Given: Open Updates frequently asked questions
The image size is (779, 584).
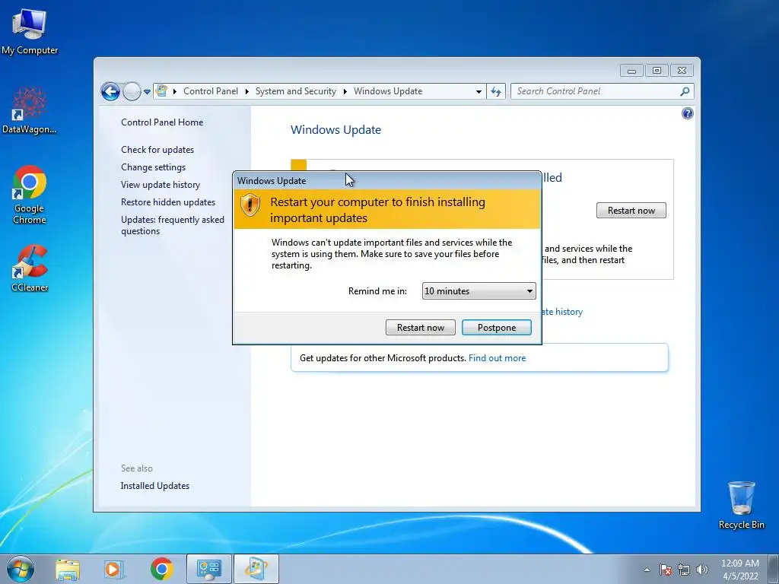Looking at the screenshot, I should tap(173, 225).
